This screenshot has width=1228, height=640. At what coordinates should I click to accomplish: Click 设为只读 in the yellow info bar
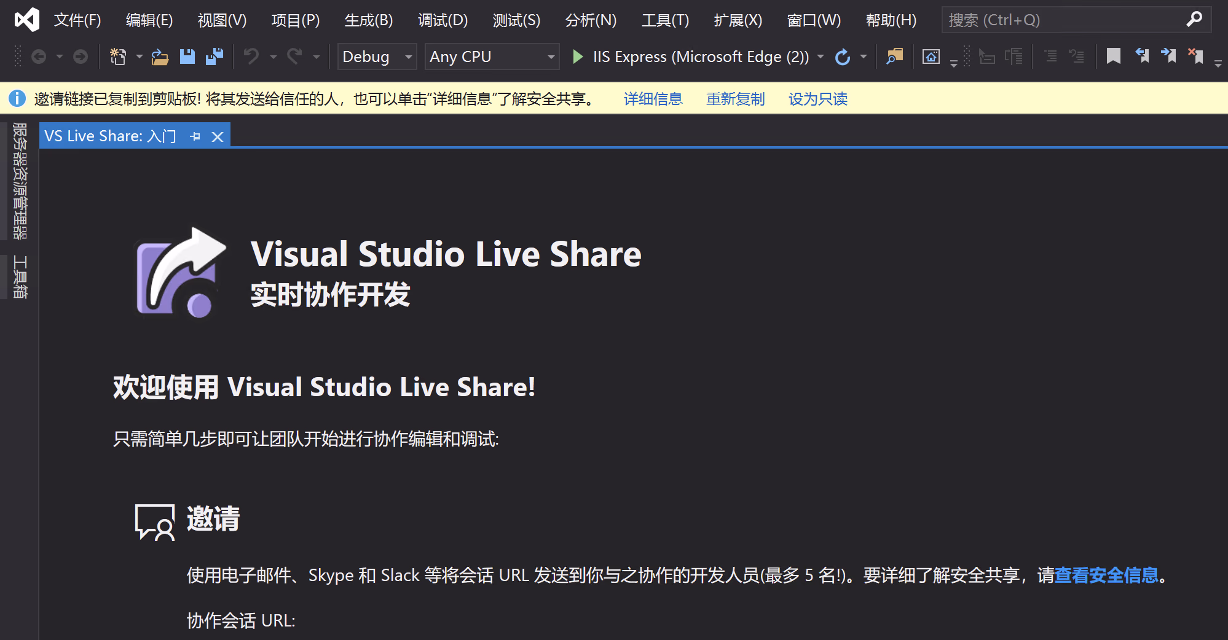pos(817,99)
